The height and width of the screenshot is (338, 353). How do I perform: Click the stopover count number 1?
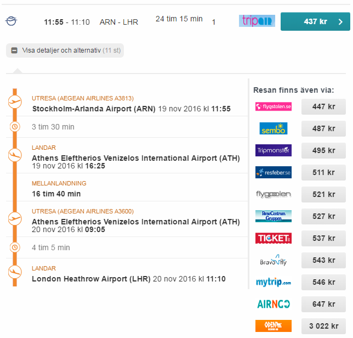click(214, 22)
